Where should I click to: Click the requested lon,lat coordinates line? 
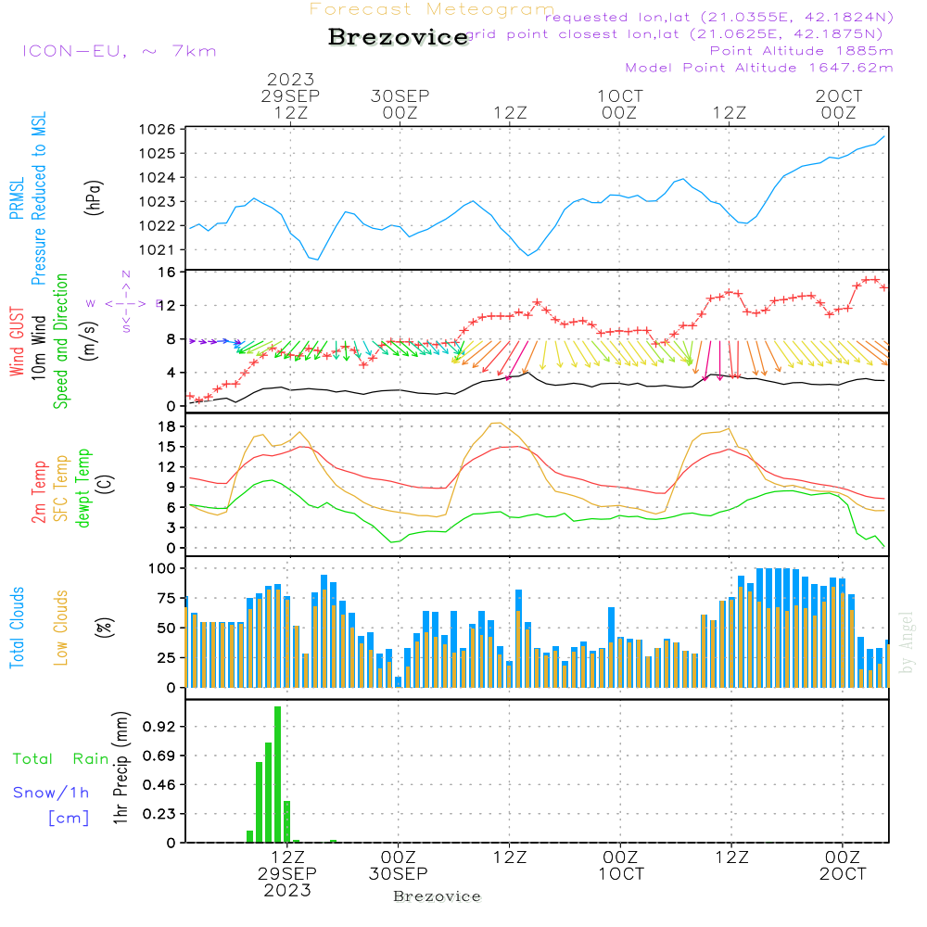point(719,18)
